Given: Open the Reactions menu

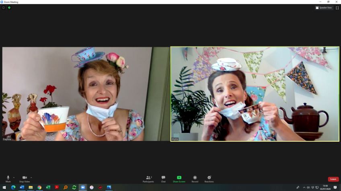Looking at the screenshot, I should 209,179.
